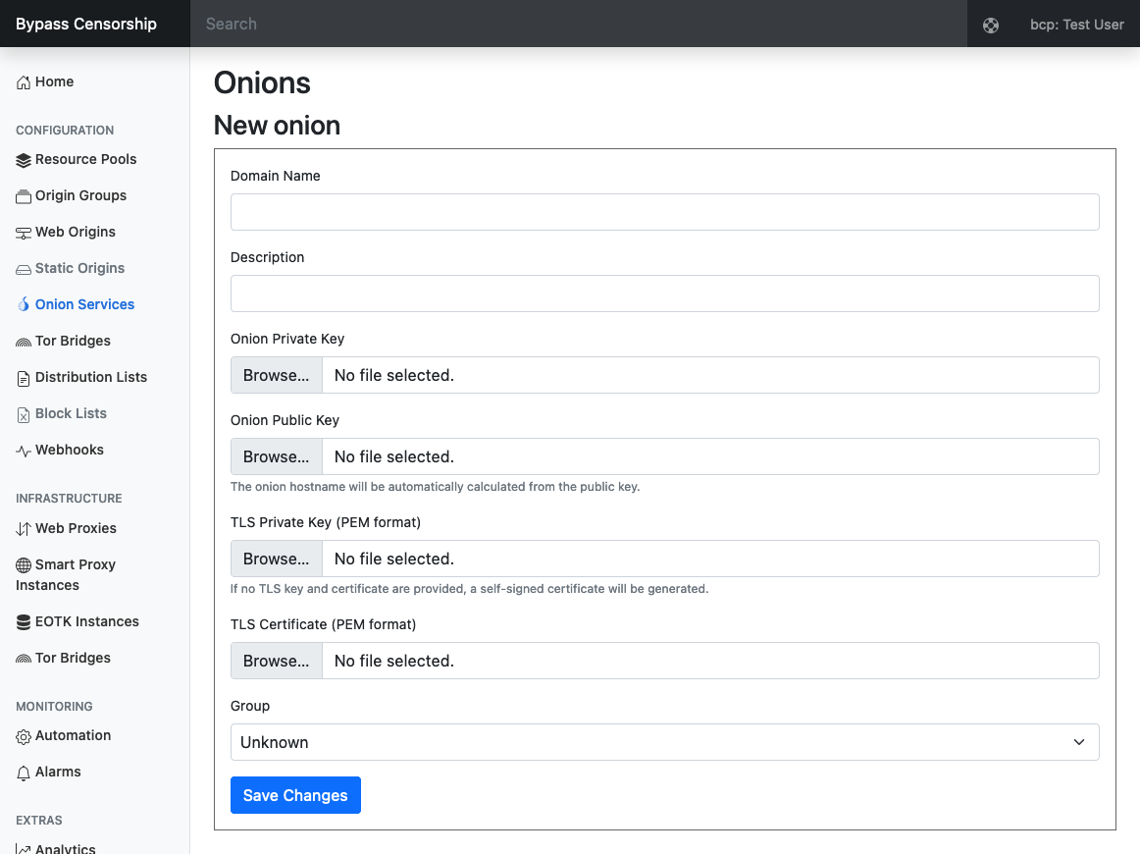Click the Resource Pools stack icon

24,160
